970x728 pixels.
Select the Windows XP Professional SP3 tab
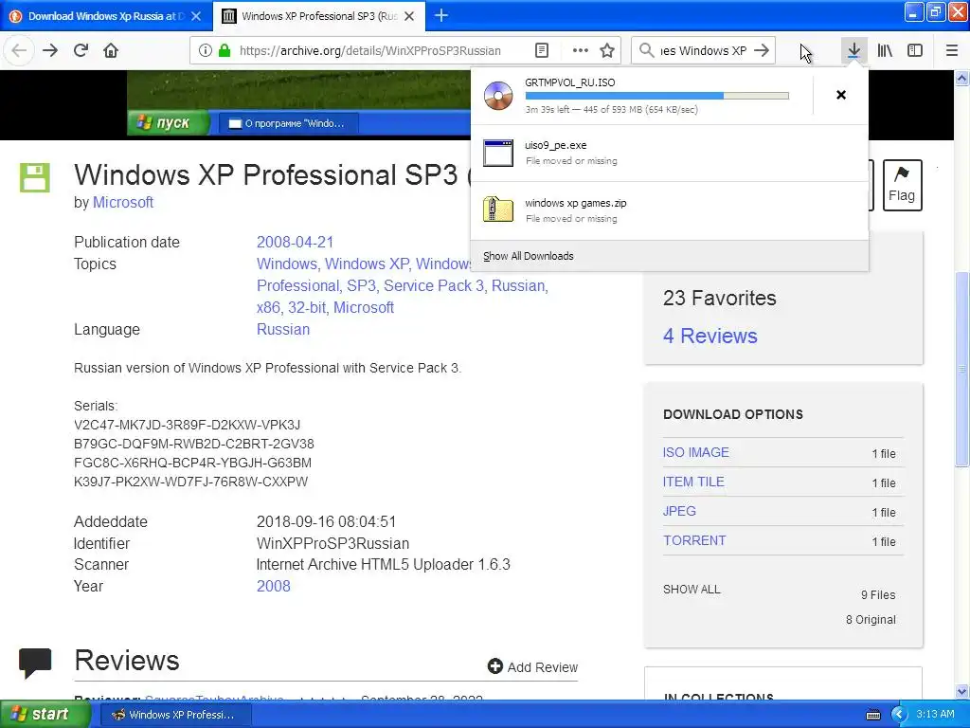[x=318, y=16]
